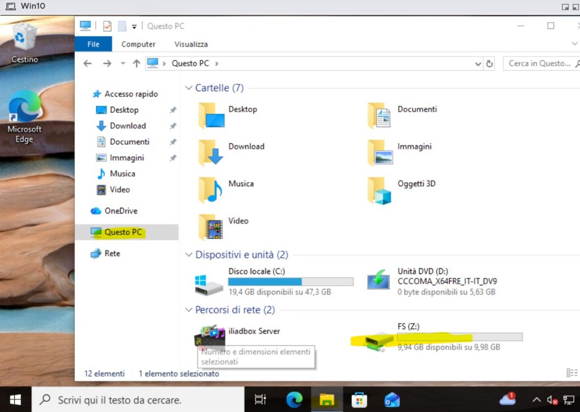Open the File menu

point(93,44)
